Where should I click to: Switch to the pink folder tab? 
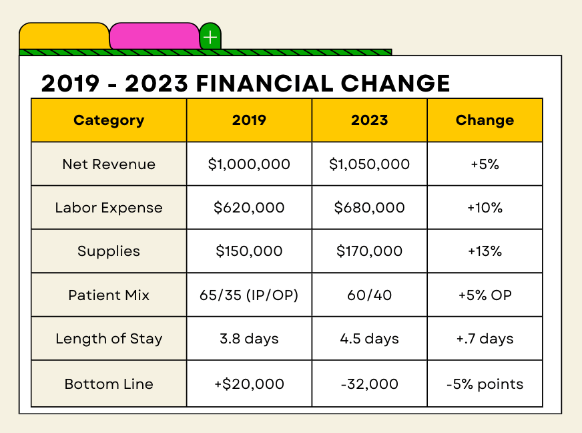[x=154, y=36]
